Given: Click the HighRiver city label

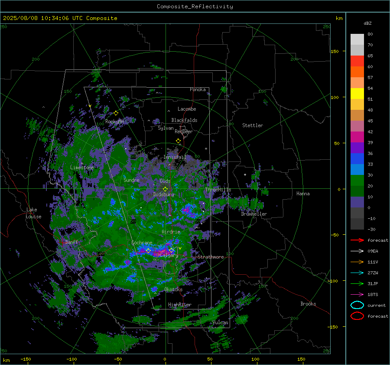Looking at the screenshot, I should (x=180, y=305).
